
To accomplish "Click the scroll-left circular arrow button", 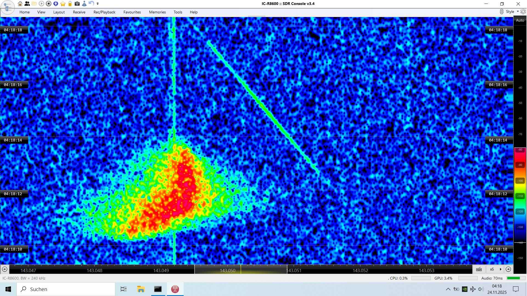I will pyautogui.click(x=5, y=269).
